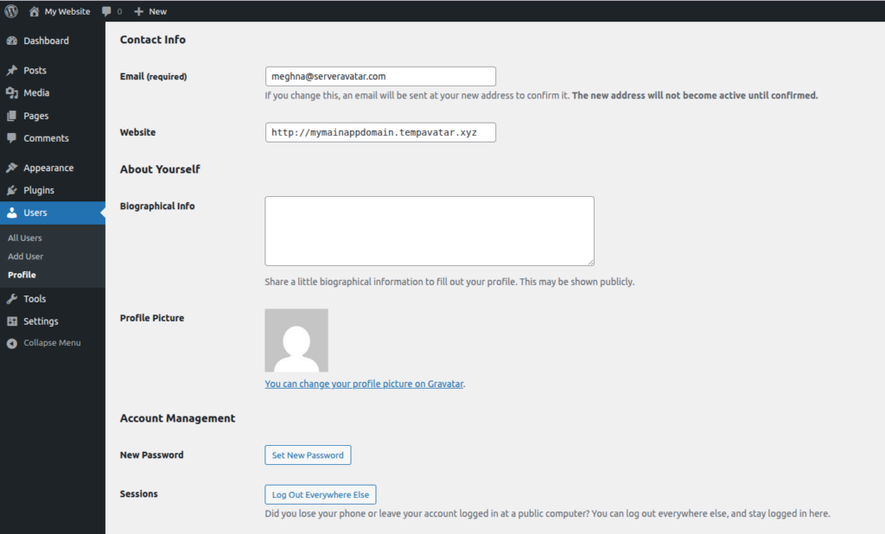Image resolution: width=885 pixels, height=534 pixels.
Task: Select the Appearance paintbrush icon
Action: 14,167
